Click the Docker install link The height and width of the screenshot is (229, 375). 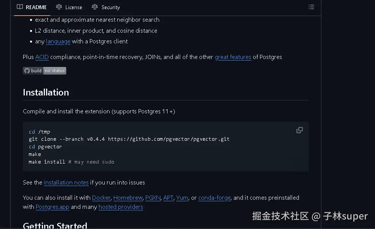pyautogui.click(x=101, y=197)
